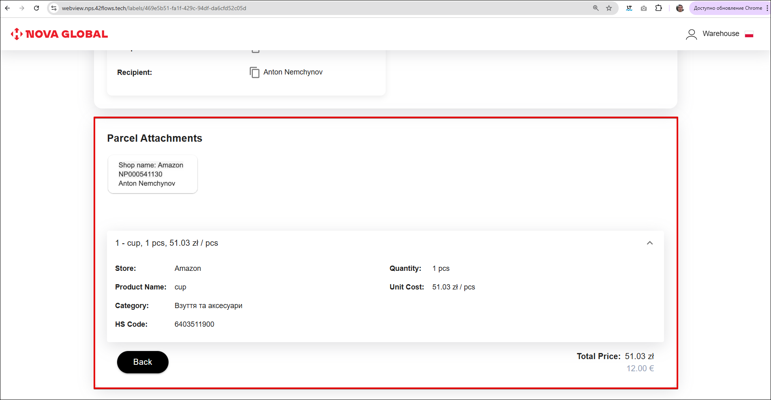Open the Extensions puzzle icon
Viewport: 771px width, 400px height.
point(659,8)
